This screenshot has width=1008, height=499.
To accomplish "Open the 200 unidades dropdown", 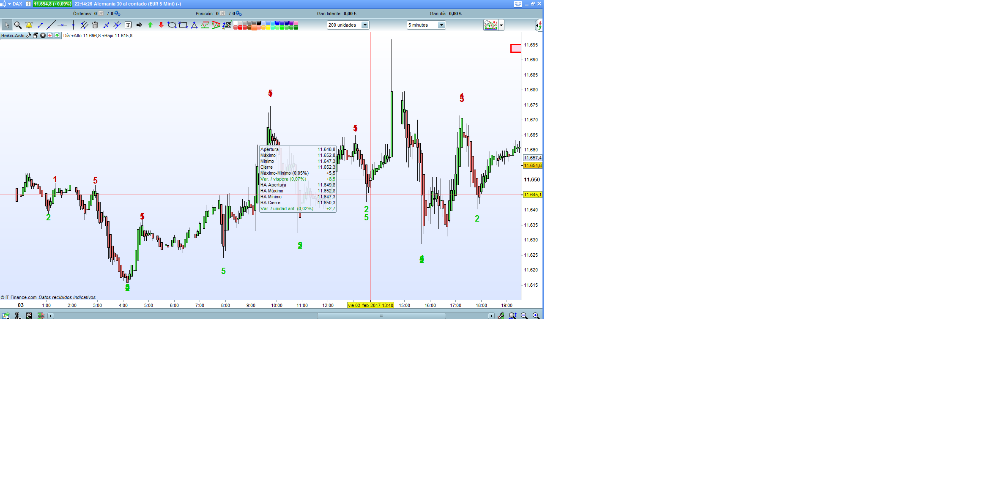I will coord(365,25).
